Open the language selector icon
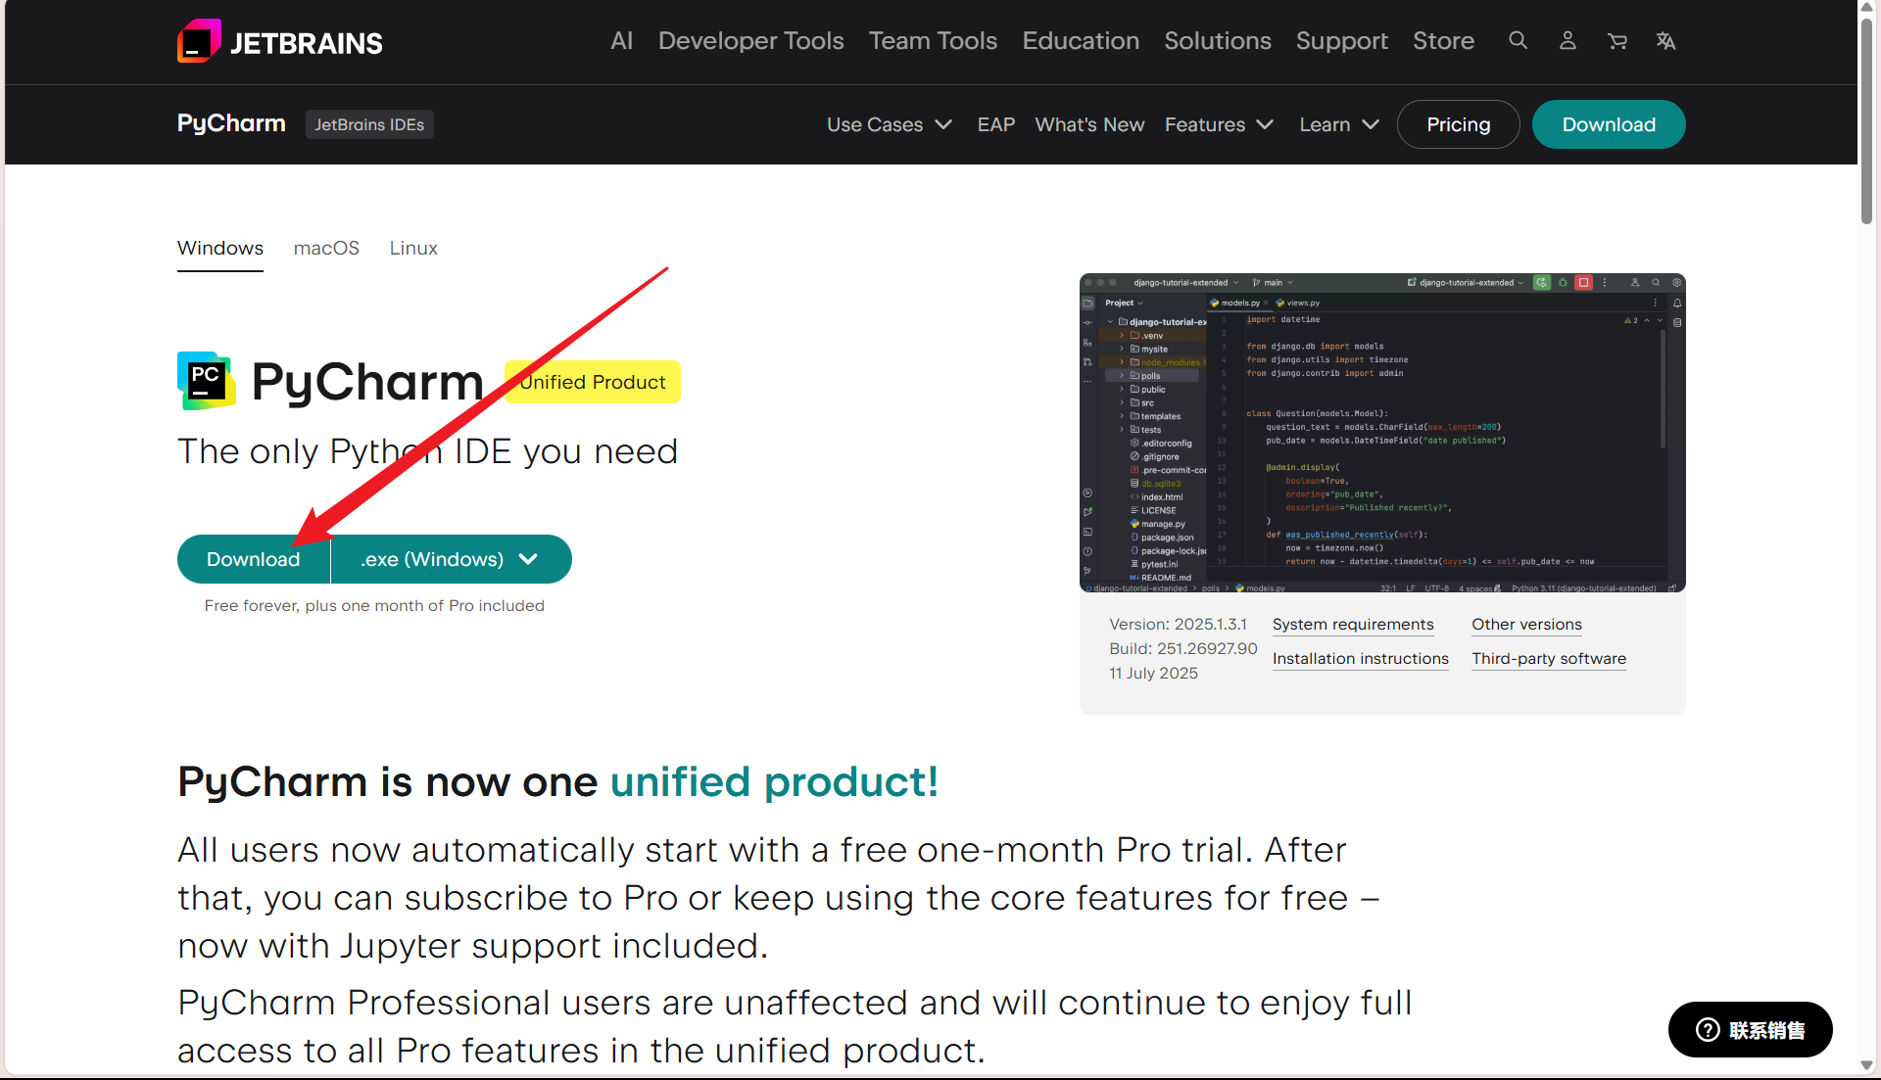This screenshot has height=1080, width=1881. 1665,40
